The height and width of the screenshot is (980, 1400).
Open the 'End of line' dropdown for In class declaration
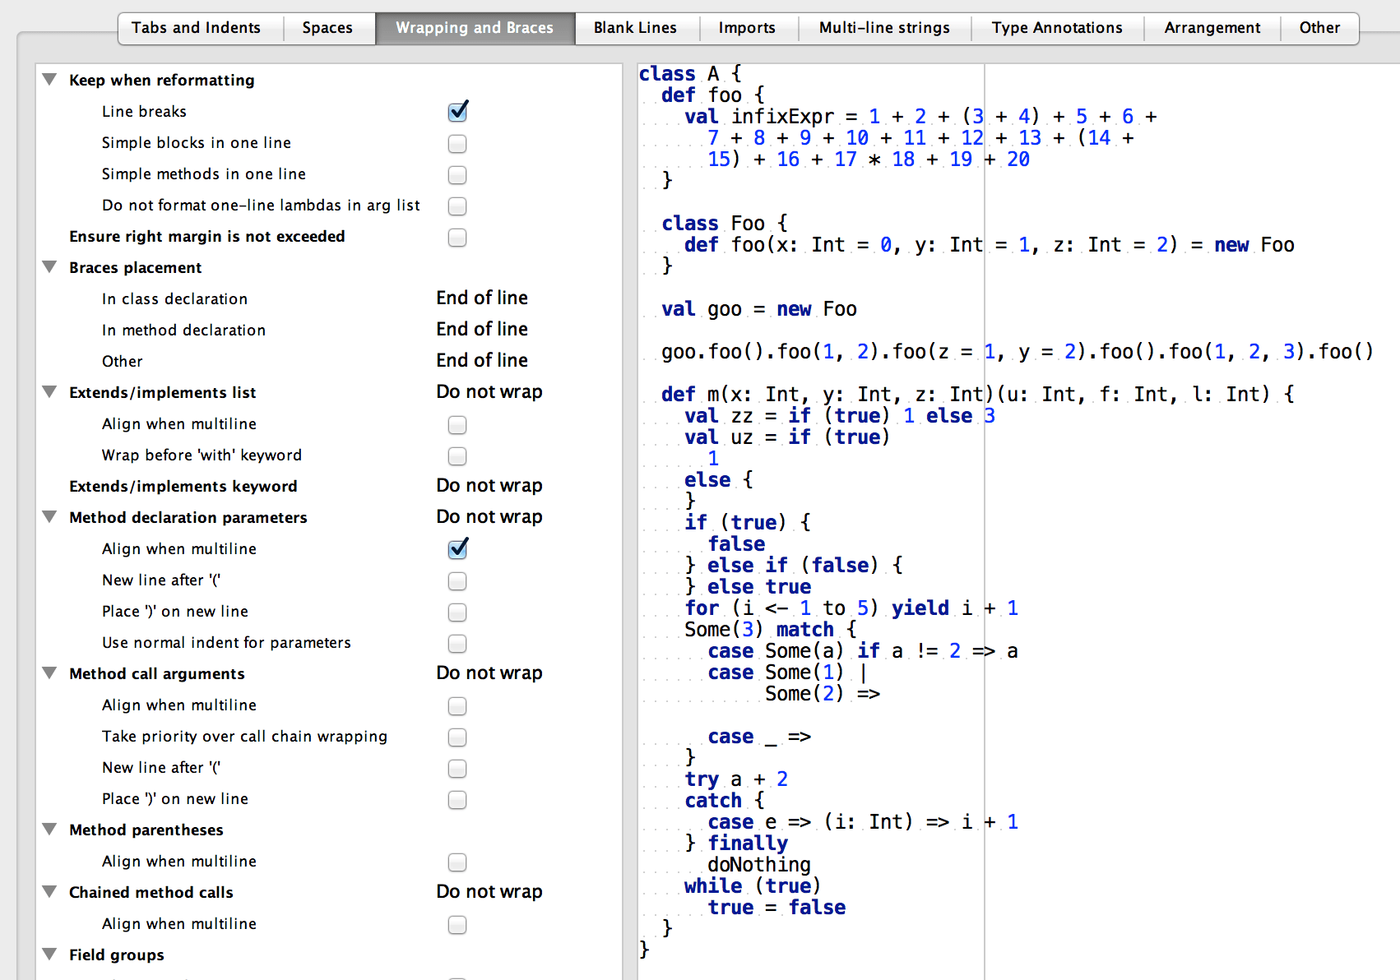tap(482, 298)
